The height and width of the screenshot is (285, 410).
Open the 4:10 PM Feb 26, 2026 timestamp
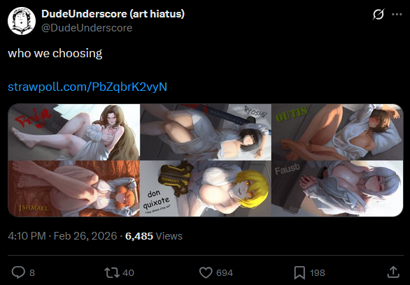(62, 236)
